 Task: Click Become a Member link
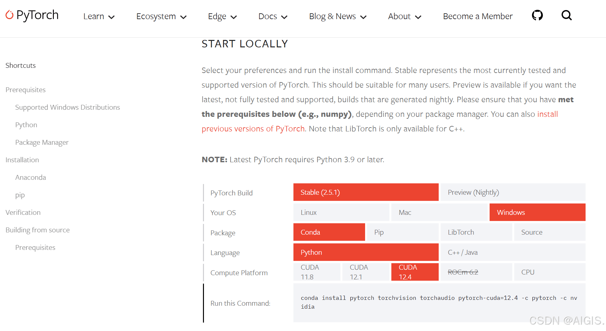click(x=478, y=17)
